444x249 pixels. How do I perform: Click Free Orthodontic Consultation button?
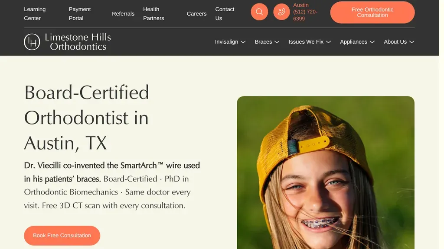[372, 13]
